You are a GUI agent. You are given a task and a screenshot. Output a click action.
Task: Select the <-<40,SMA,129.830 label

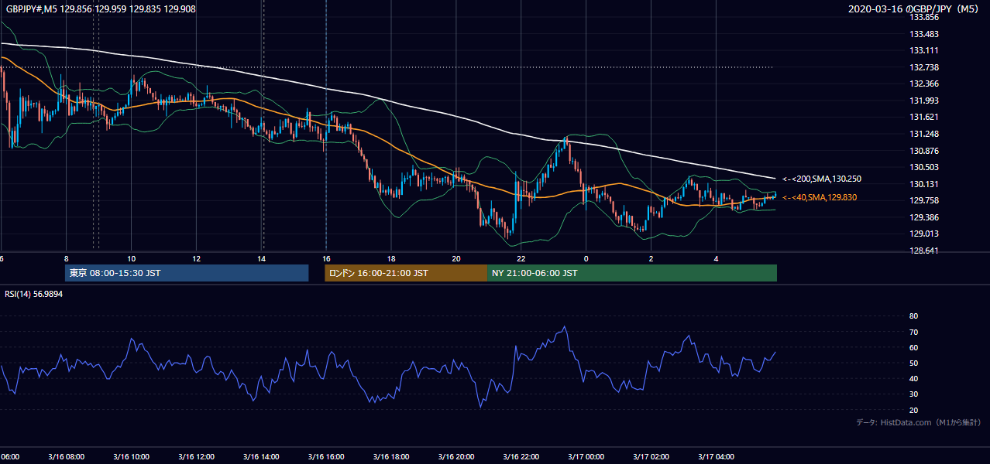point(820,198)
